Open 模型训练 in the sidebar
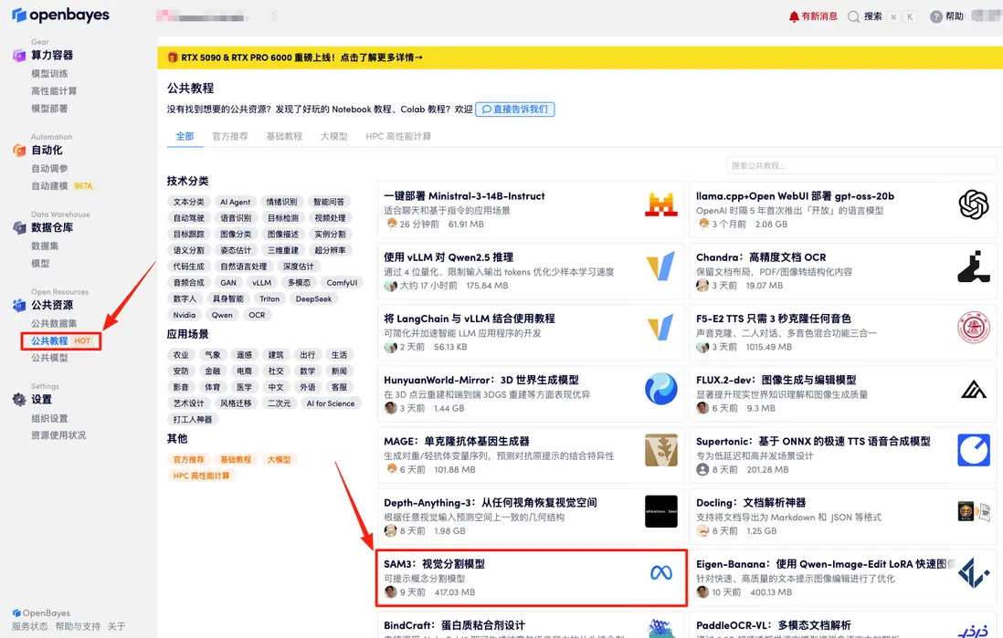The height and width of the screenshot is (638, 1003). [49, 74]
